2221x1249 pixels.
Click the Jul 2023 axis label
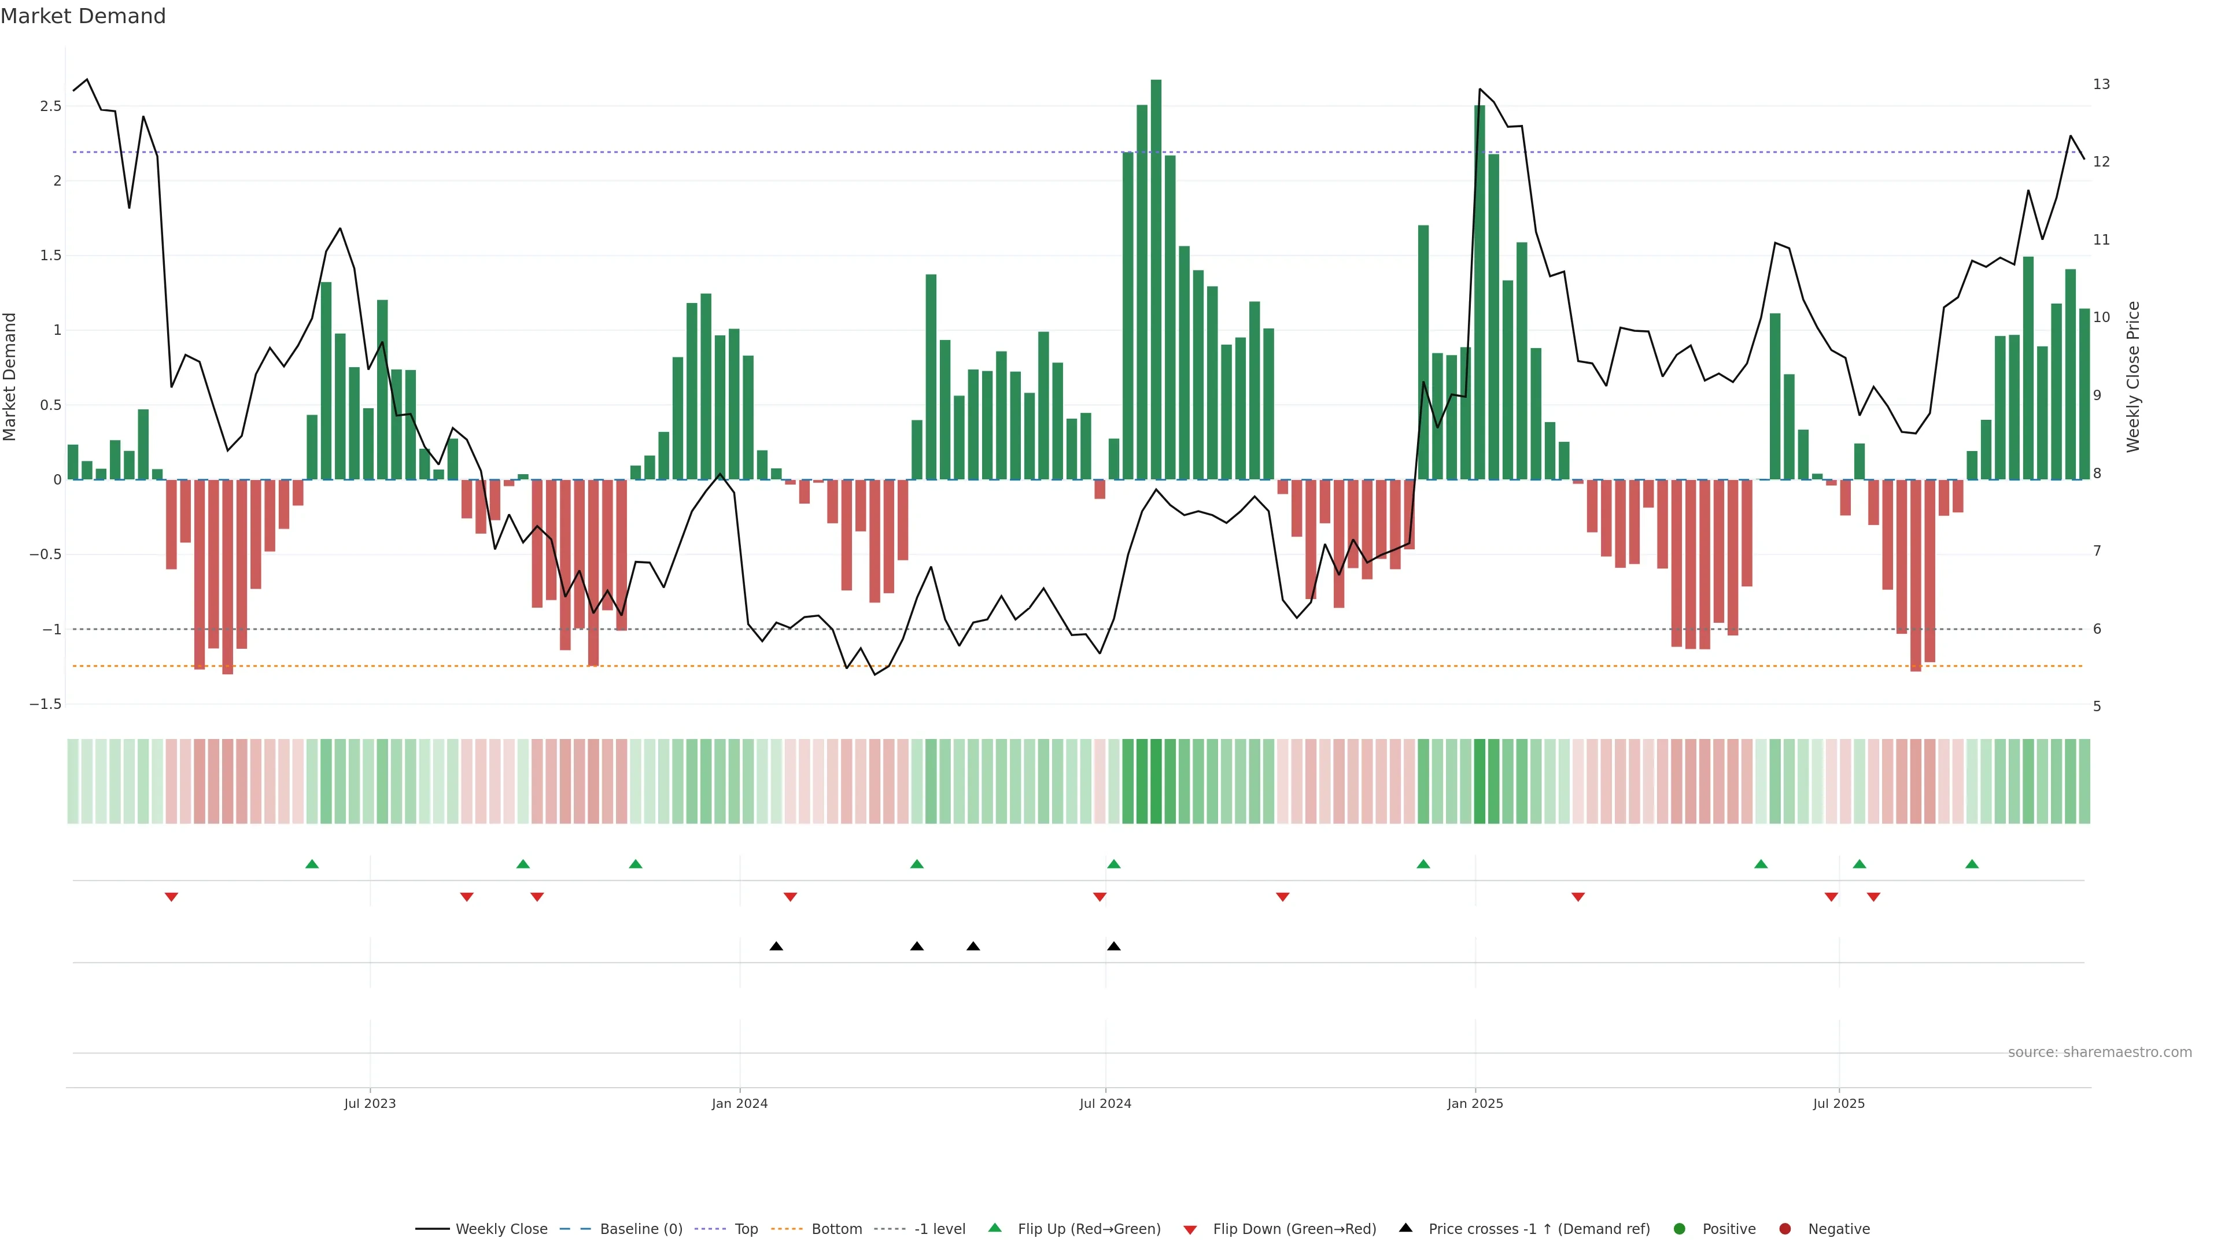370,1103
